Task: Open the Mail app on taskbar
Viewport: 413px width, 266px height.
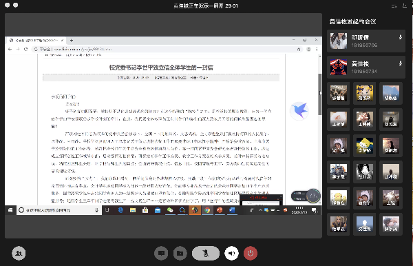Action: [158, 210]
